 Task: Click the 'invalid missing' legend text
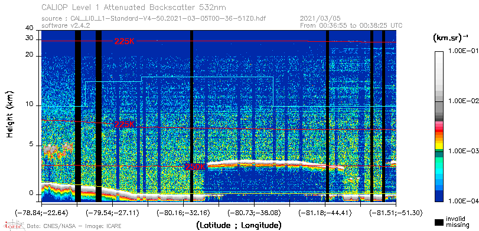point(457,222)
